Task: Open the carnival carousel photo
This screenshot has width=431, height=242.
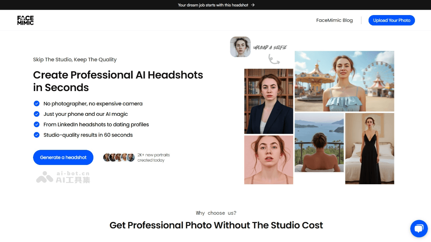Action: click(x=344, y=81)
